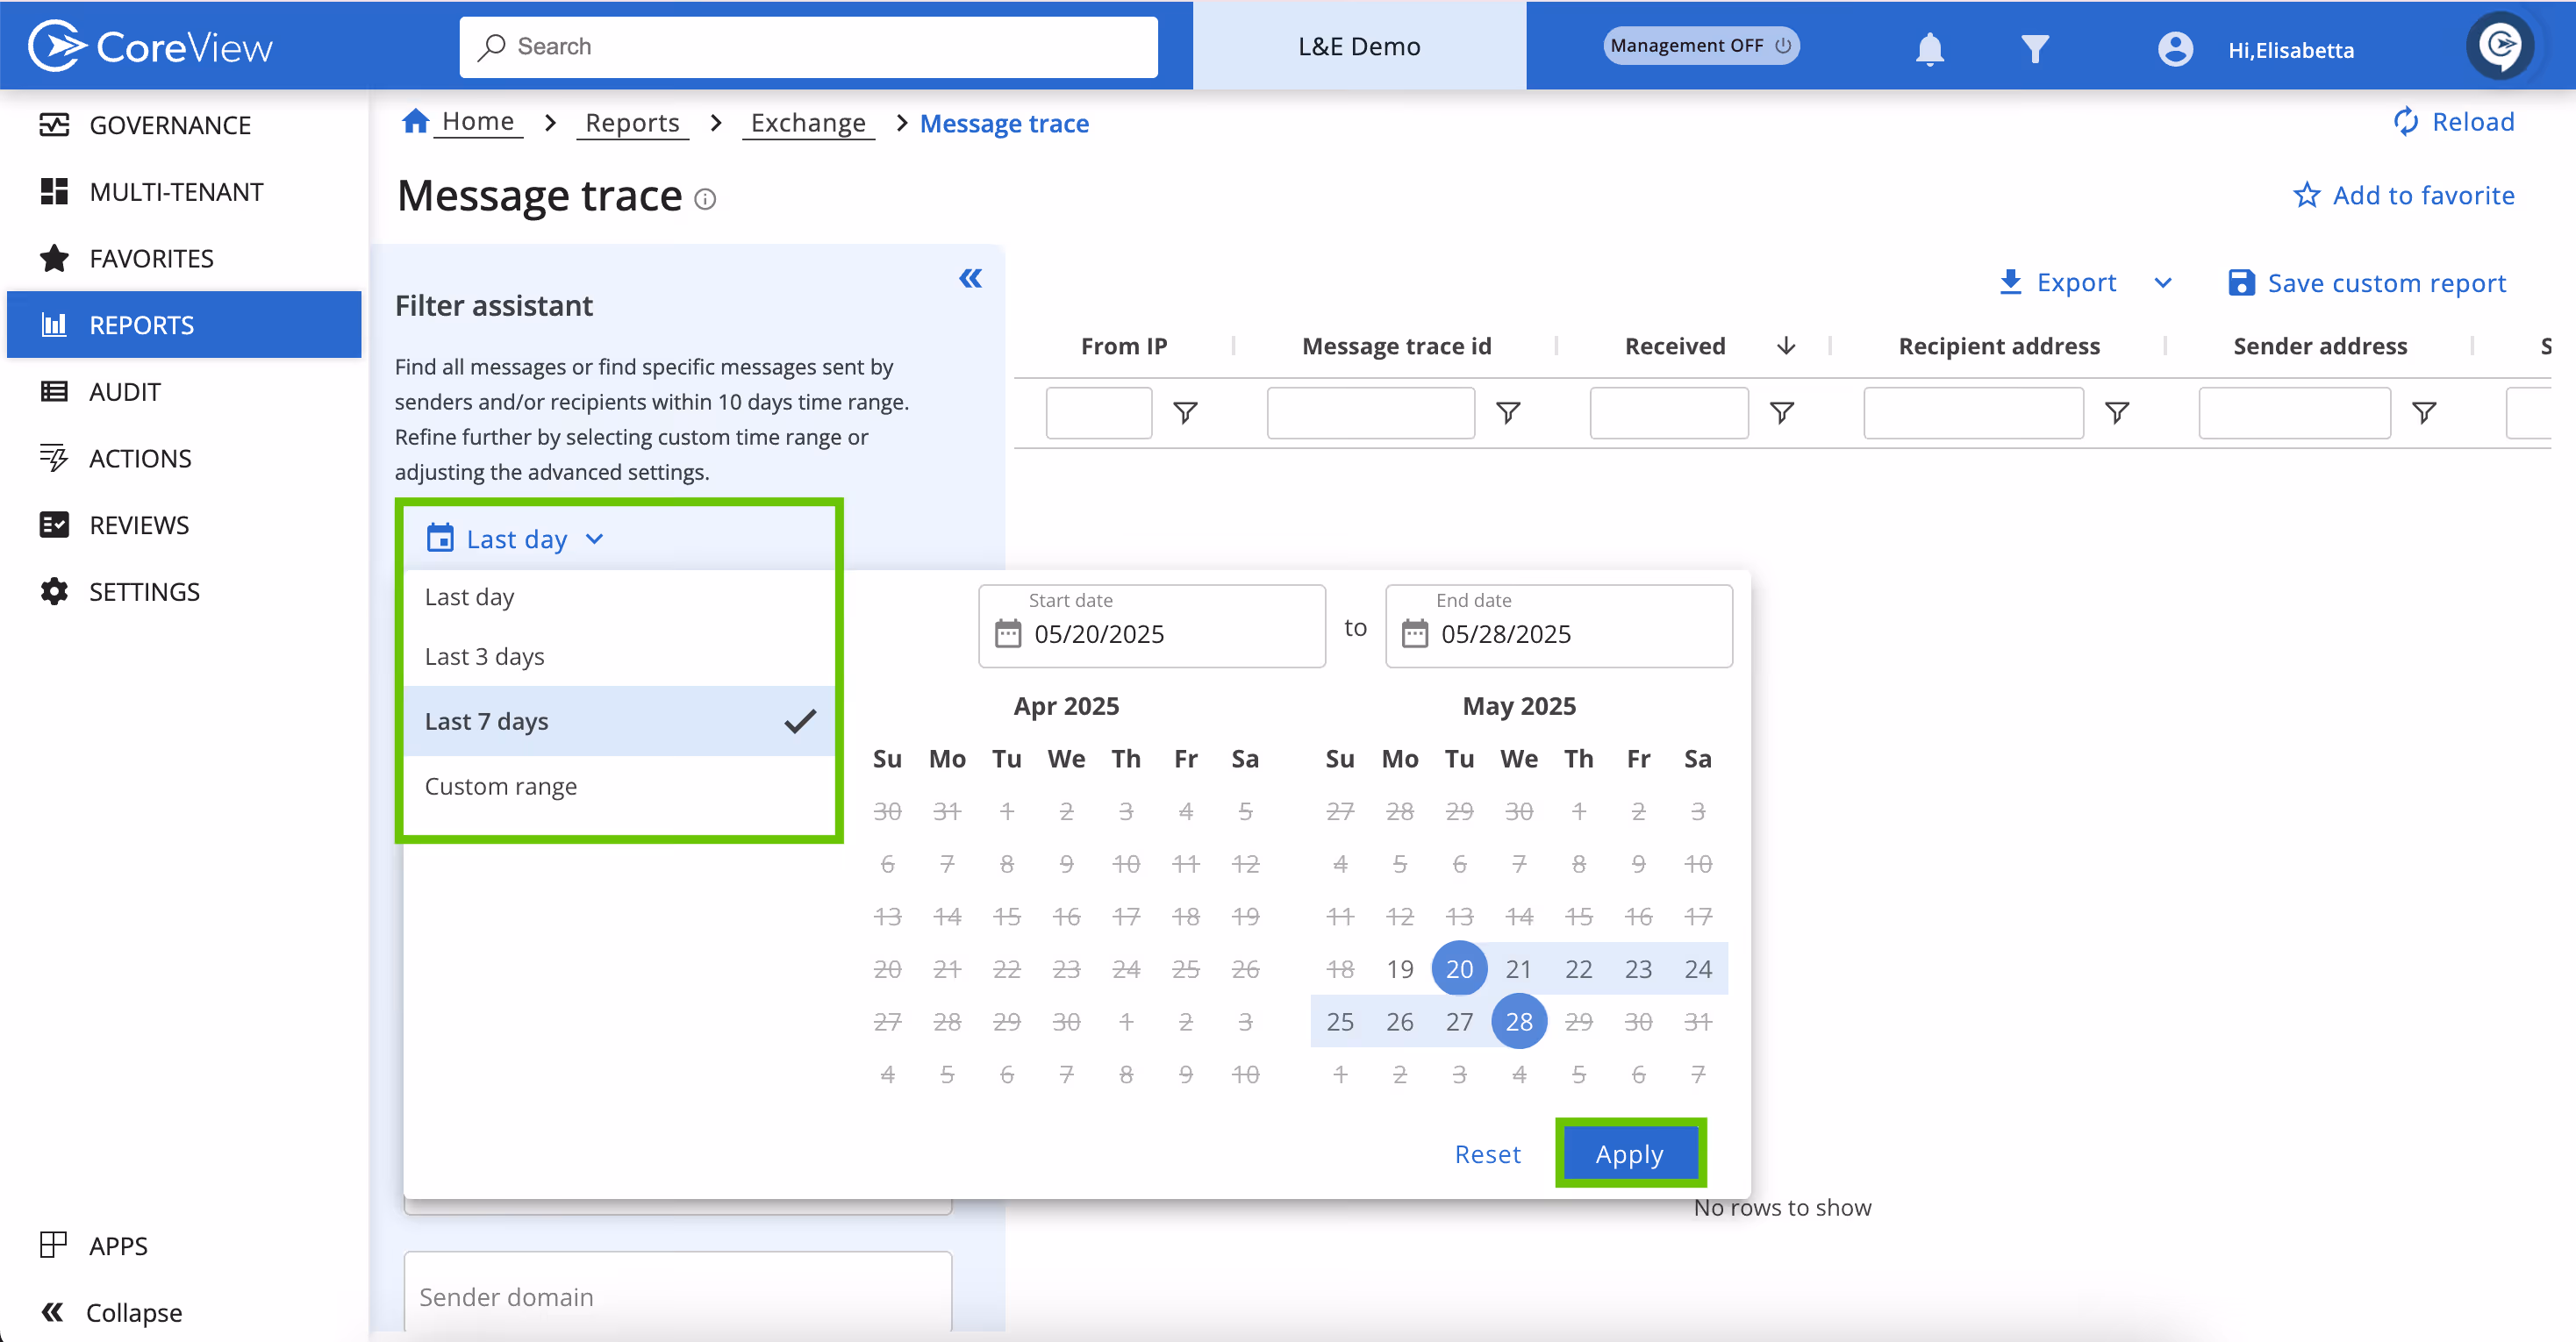Collapse the Filter assistant panel

coord(971,279)
